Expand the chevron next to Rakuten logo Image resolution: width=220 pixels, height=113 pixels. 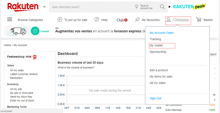point(45,7)
